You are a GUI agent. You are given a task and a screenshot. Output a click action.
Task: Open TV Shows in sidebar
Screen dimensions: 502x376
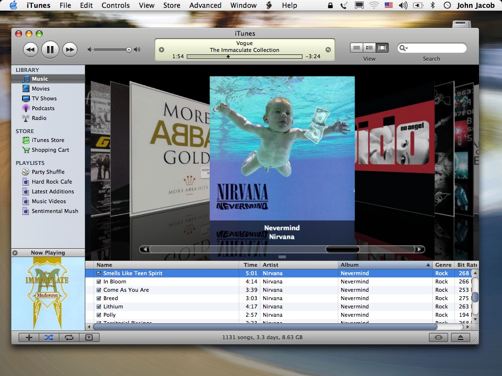point(44,98)
